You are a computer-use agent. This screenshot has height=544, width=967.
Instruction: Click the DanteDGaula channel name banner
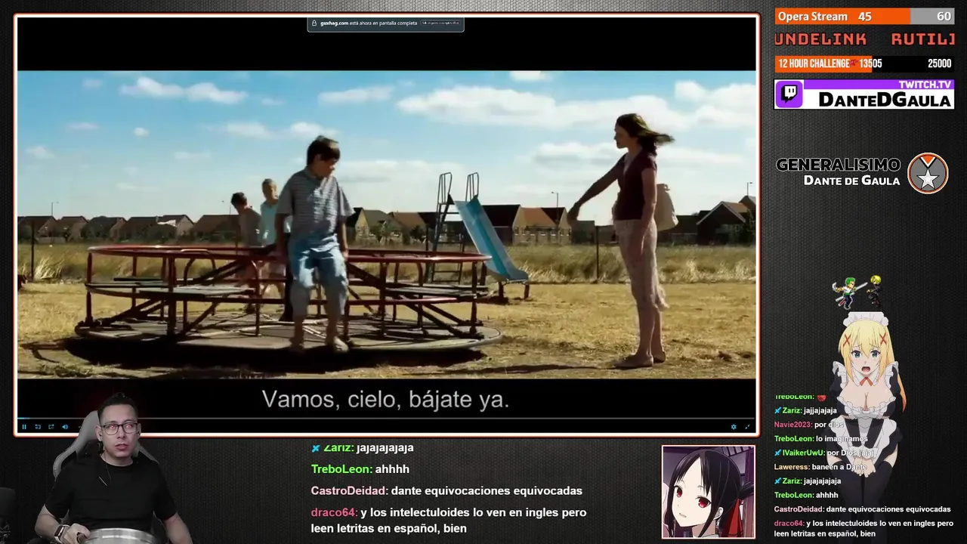885,100
